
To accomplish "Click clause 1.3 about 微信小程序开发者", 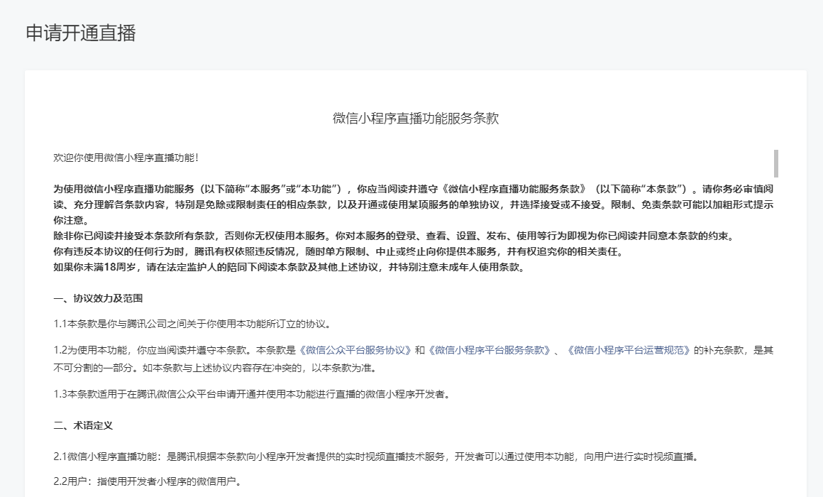I will point(253,394).
